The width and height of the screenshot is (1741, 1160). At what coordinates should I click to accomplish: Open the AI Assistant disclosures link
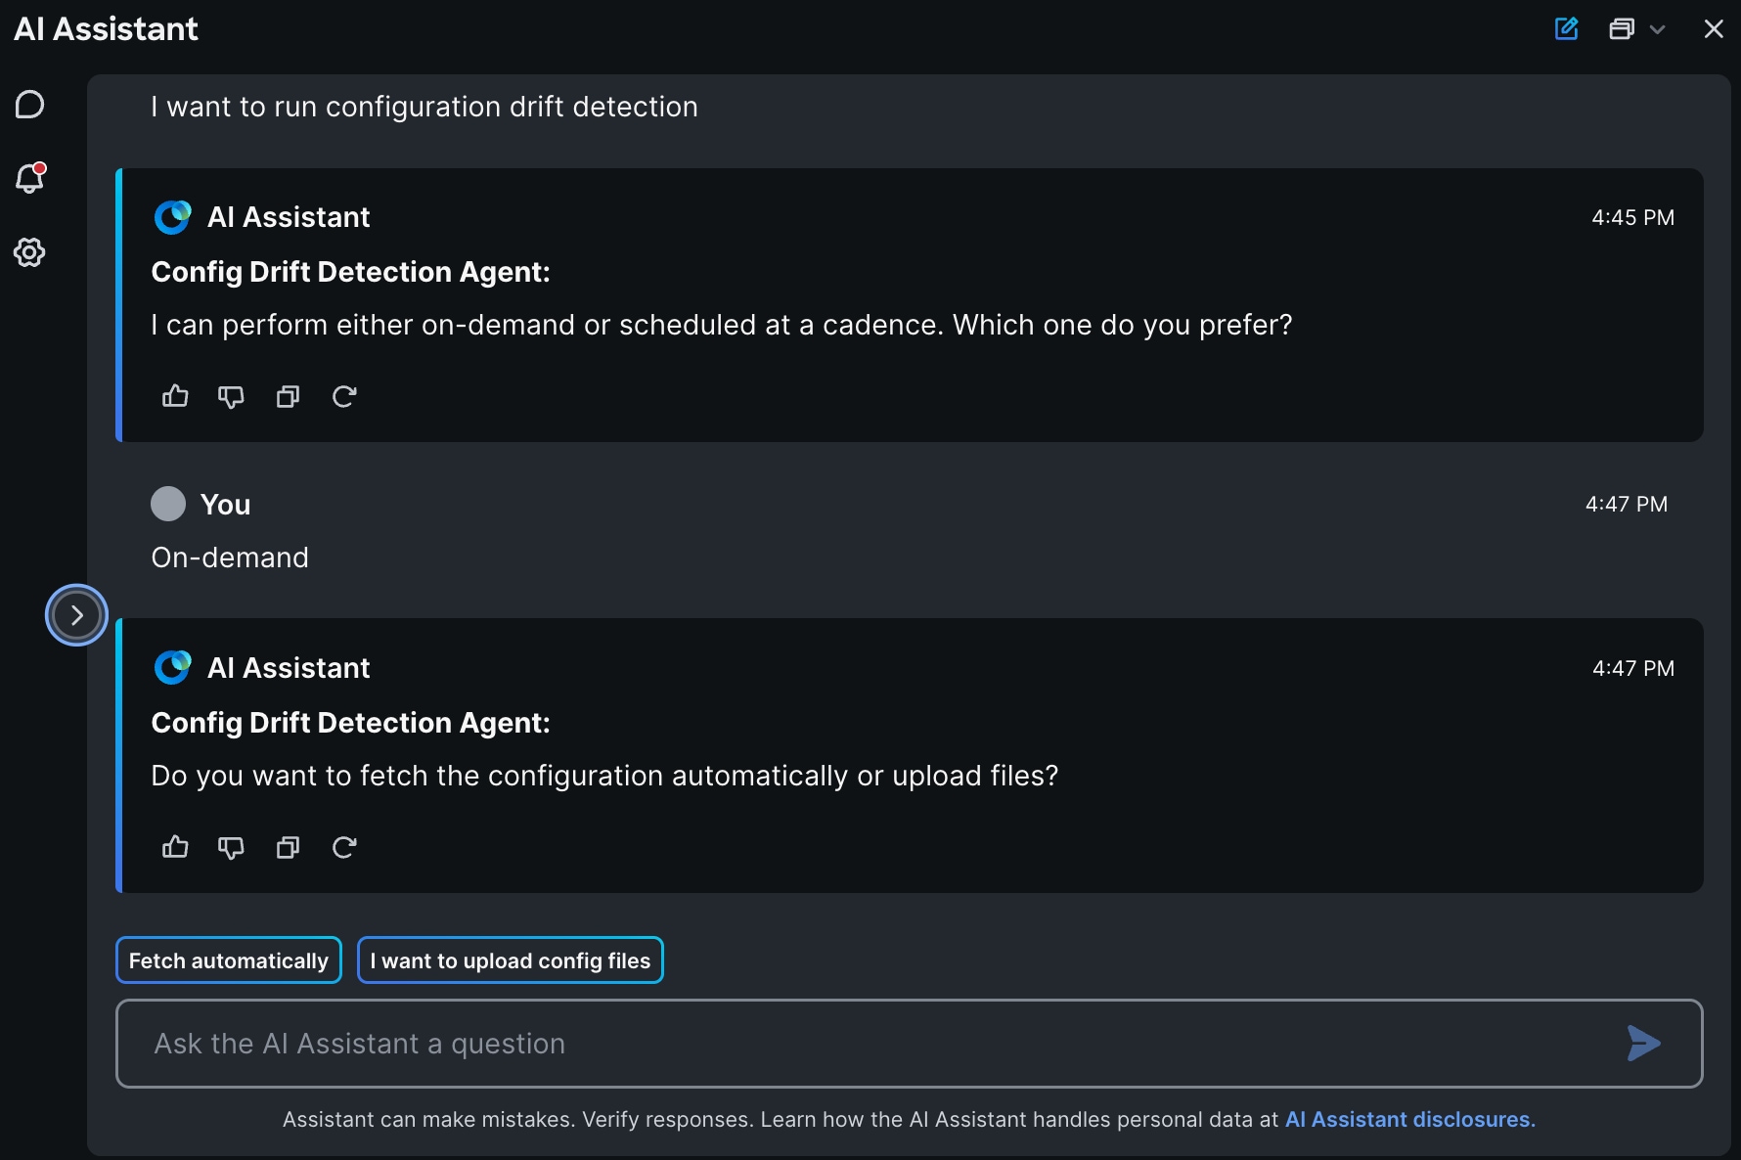pyautogui.click(x=1410, y=1120)
